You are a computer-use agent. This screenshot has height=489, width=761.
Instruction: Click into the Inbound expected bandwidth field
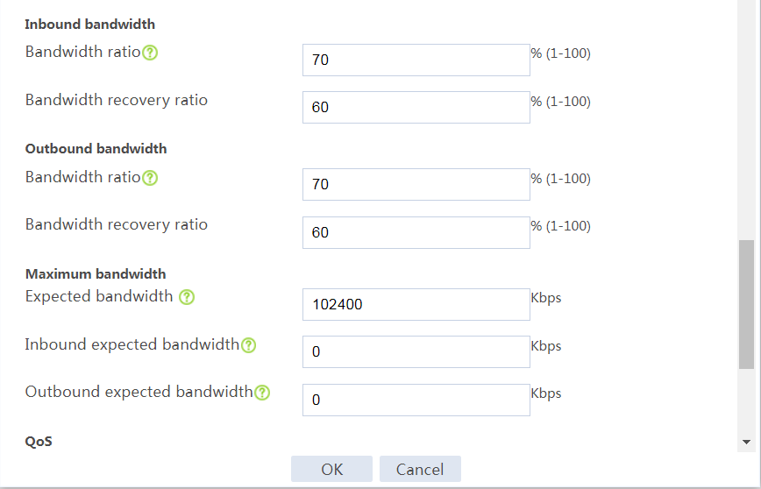(416, 351)
